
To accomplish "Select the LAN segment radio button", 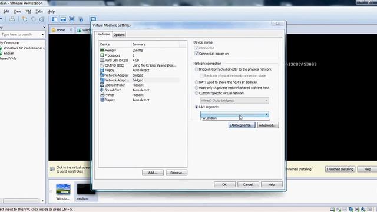I will click(x=196, y=107).
